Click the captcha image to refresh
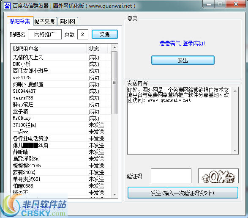The height and width of the screenshot is (218, 248). tap(218, 176)
